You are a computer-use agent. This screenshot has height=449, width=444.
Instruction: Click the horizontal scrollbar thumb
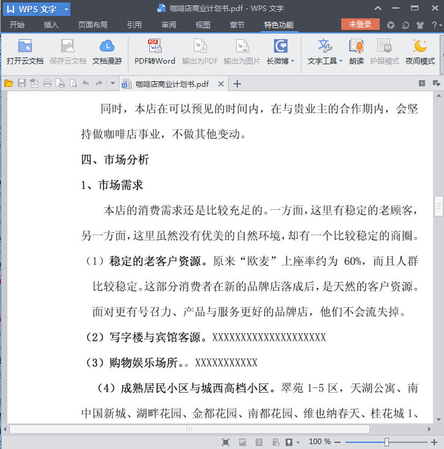click(x=190, y=429)
